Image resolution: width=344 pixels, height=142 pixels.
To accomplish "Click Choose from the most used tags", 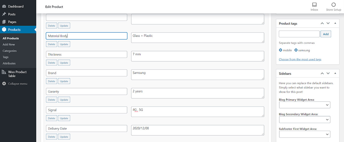I will (x=300, y=59).
